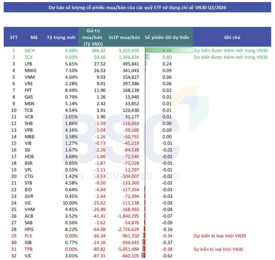Click the -5,051,484 quantity for TPB

click(128, 249)
